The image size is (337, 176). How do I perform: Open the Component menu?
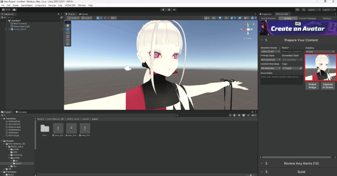pyautogui.click(x=41, y=5)
